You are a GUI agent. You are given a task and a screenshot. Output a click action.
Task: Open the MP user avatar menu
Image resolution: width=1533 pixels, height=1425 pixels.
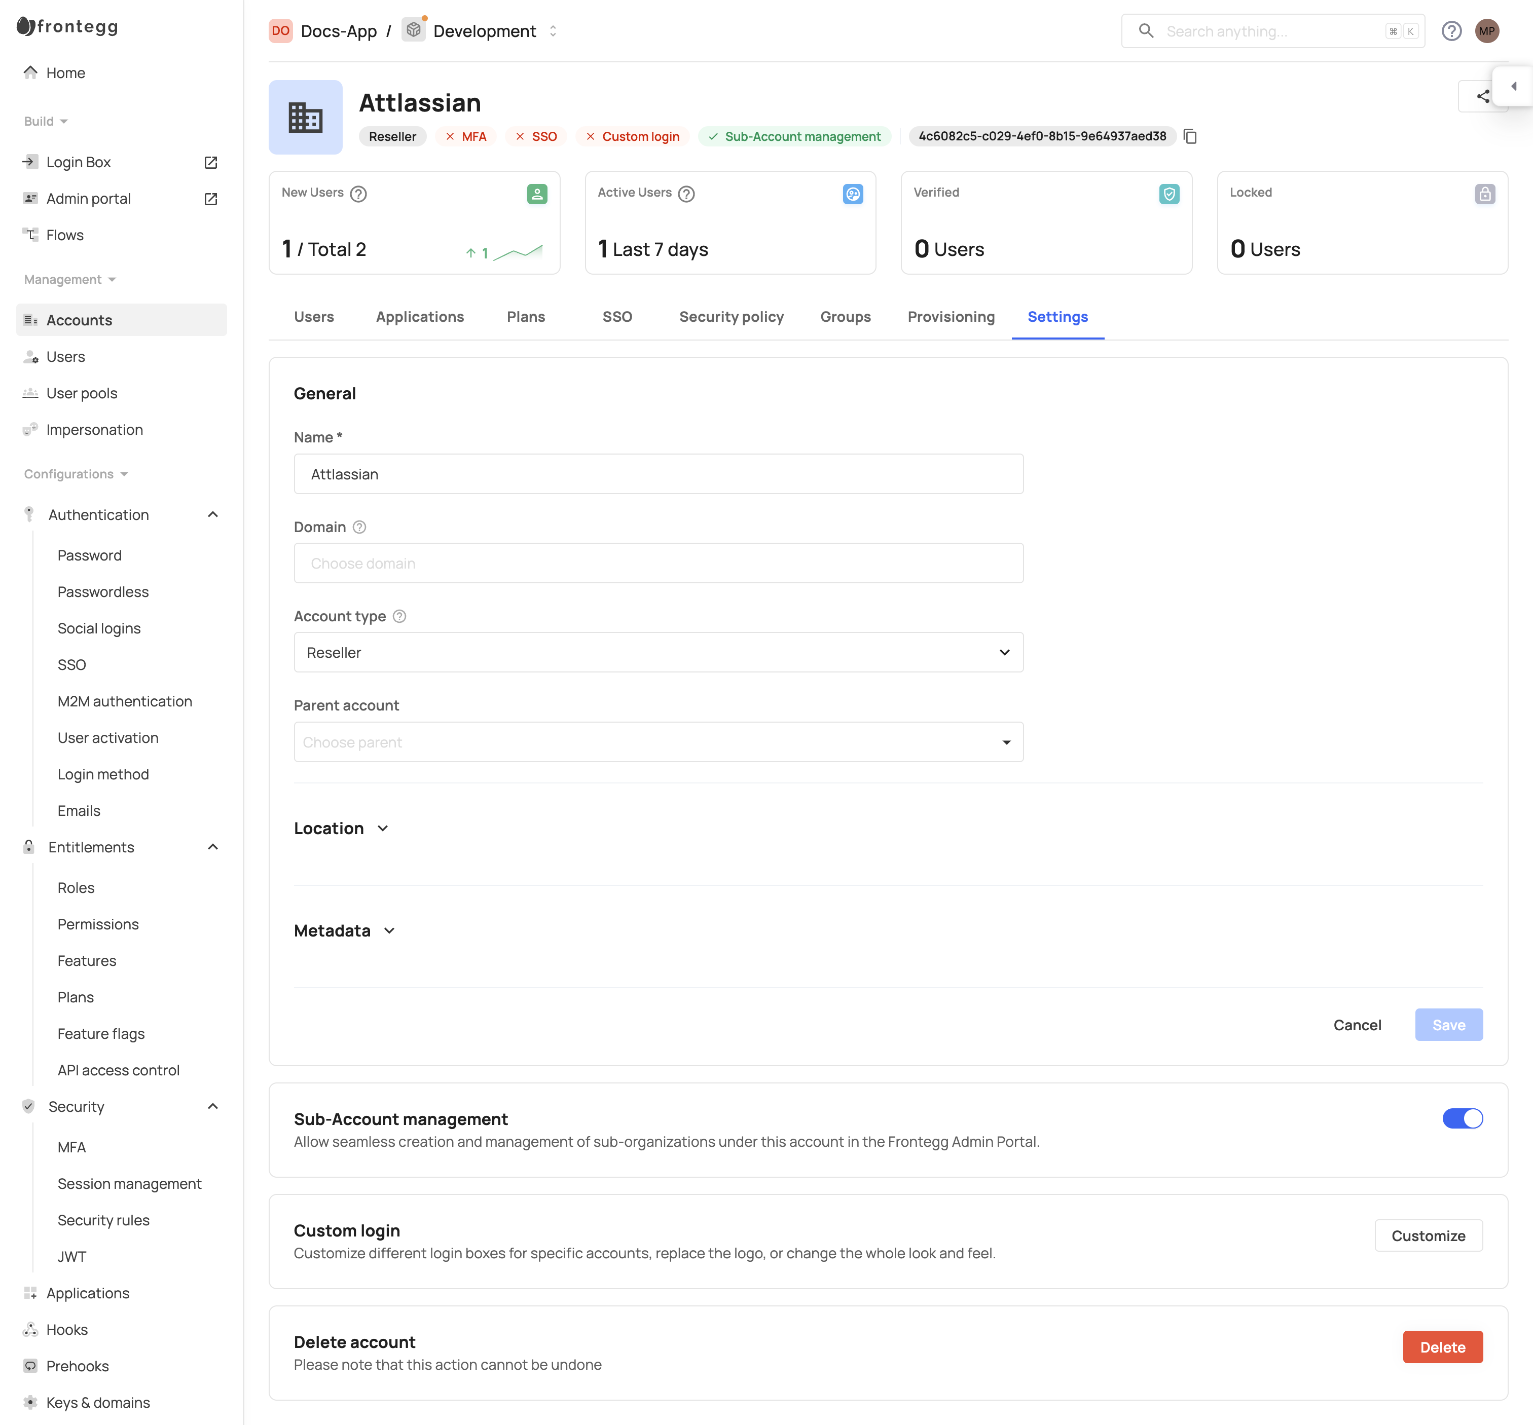point(1487,31)
